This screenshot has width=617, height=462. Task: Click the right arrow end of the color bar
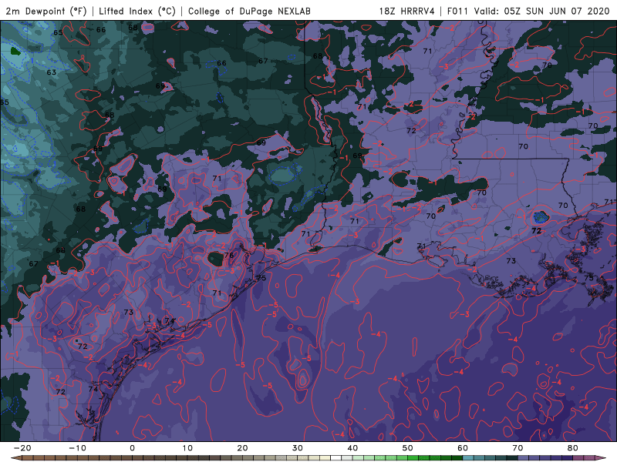pos(602,457)
